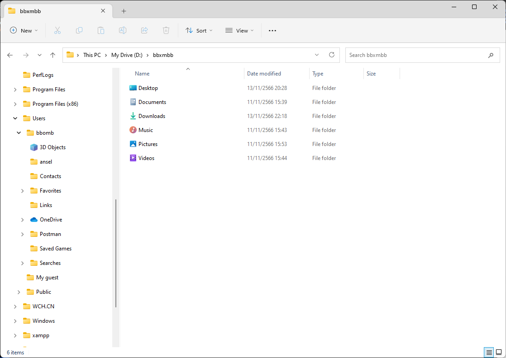Screen dimensions: 506x358
Task: Open the View dropdown menu
Action: 239,30
